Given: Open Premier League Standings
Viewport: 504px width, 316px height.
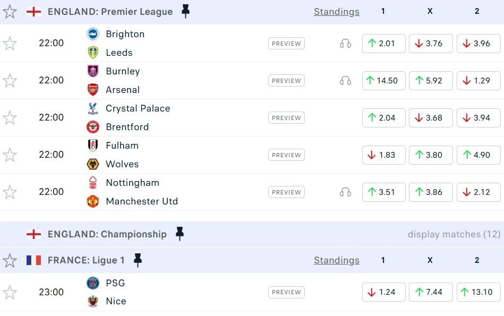Looking at the screenshot, I should [336, 12].
